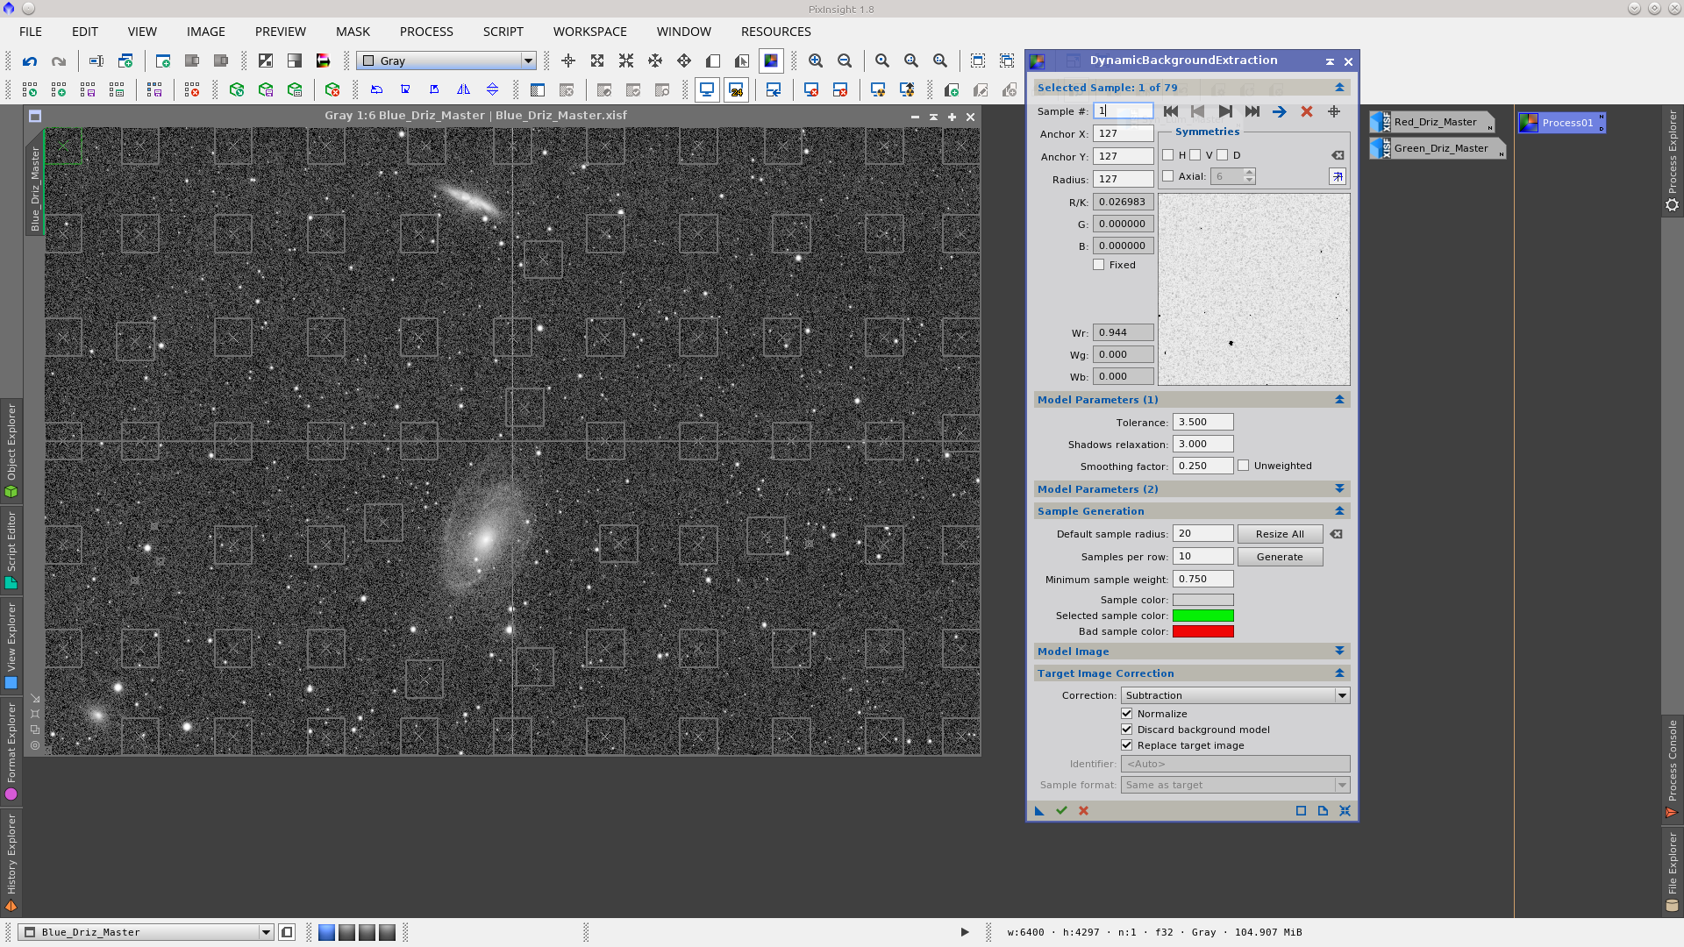1684x947 pixels.
Task: Open the PROCESS menu
Action: point(425,32)
